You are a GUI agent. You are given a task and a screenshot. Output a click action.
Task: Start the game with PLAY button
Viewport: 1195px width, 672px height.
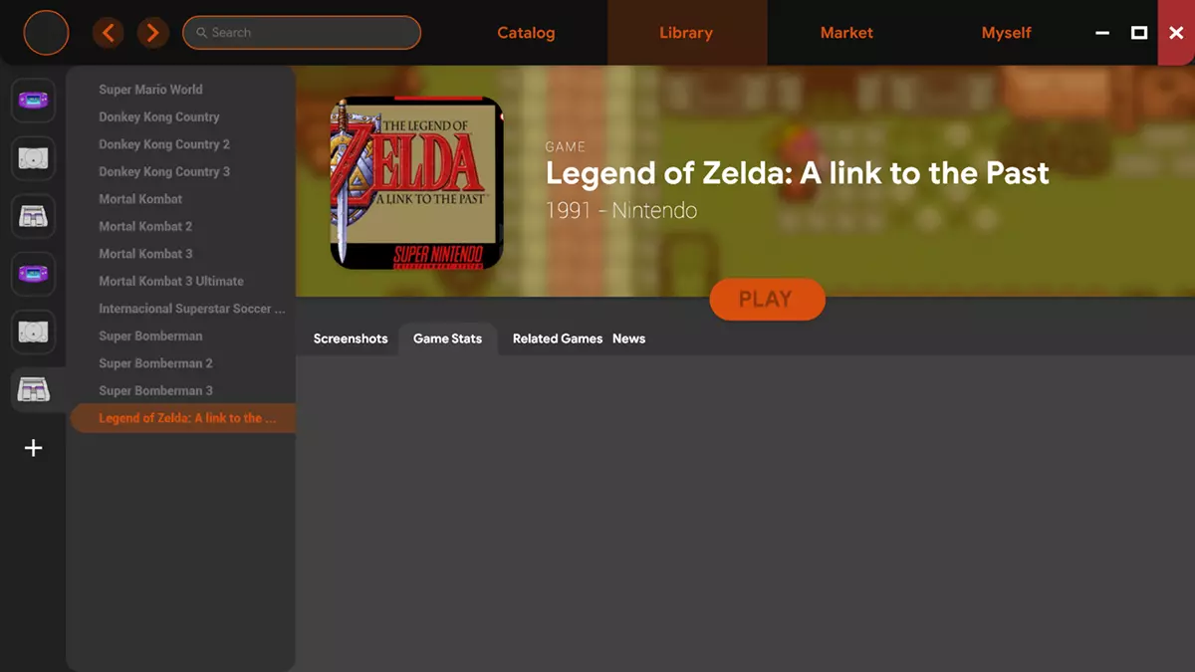click(x=767, y=299)
